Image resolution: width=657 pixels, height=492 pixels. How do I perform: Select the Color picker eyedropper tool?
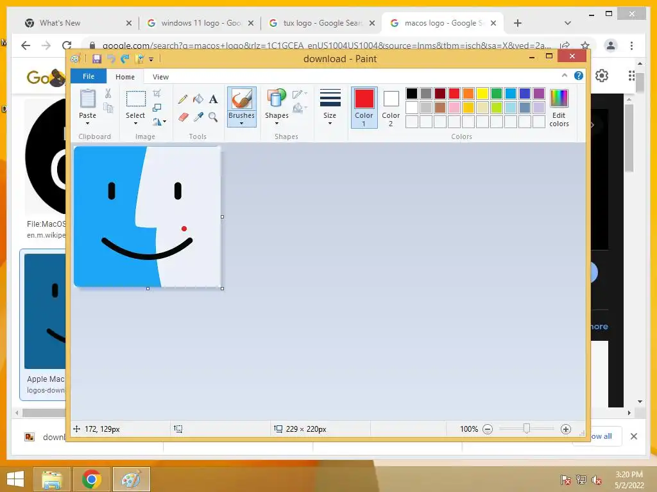(198, 117)
